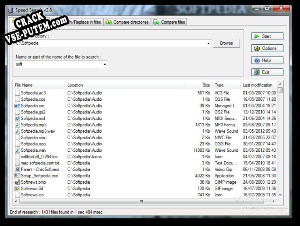Sort by Last modification column header
Viewport: 300px width, 226px height.
click(258, 85)
